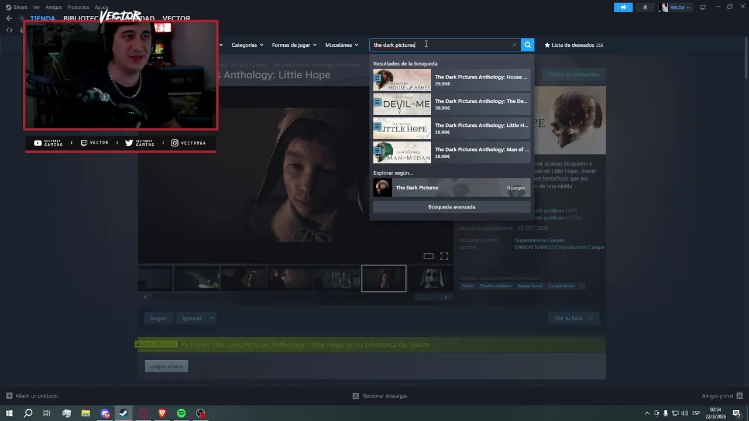Enter fullscreen screenshot view

(444, 256)
